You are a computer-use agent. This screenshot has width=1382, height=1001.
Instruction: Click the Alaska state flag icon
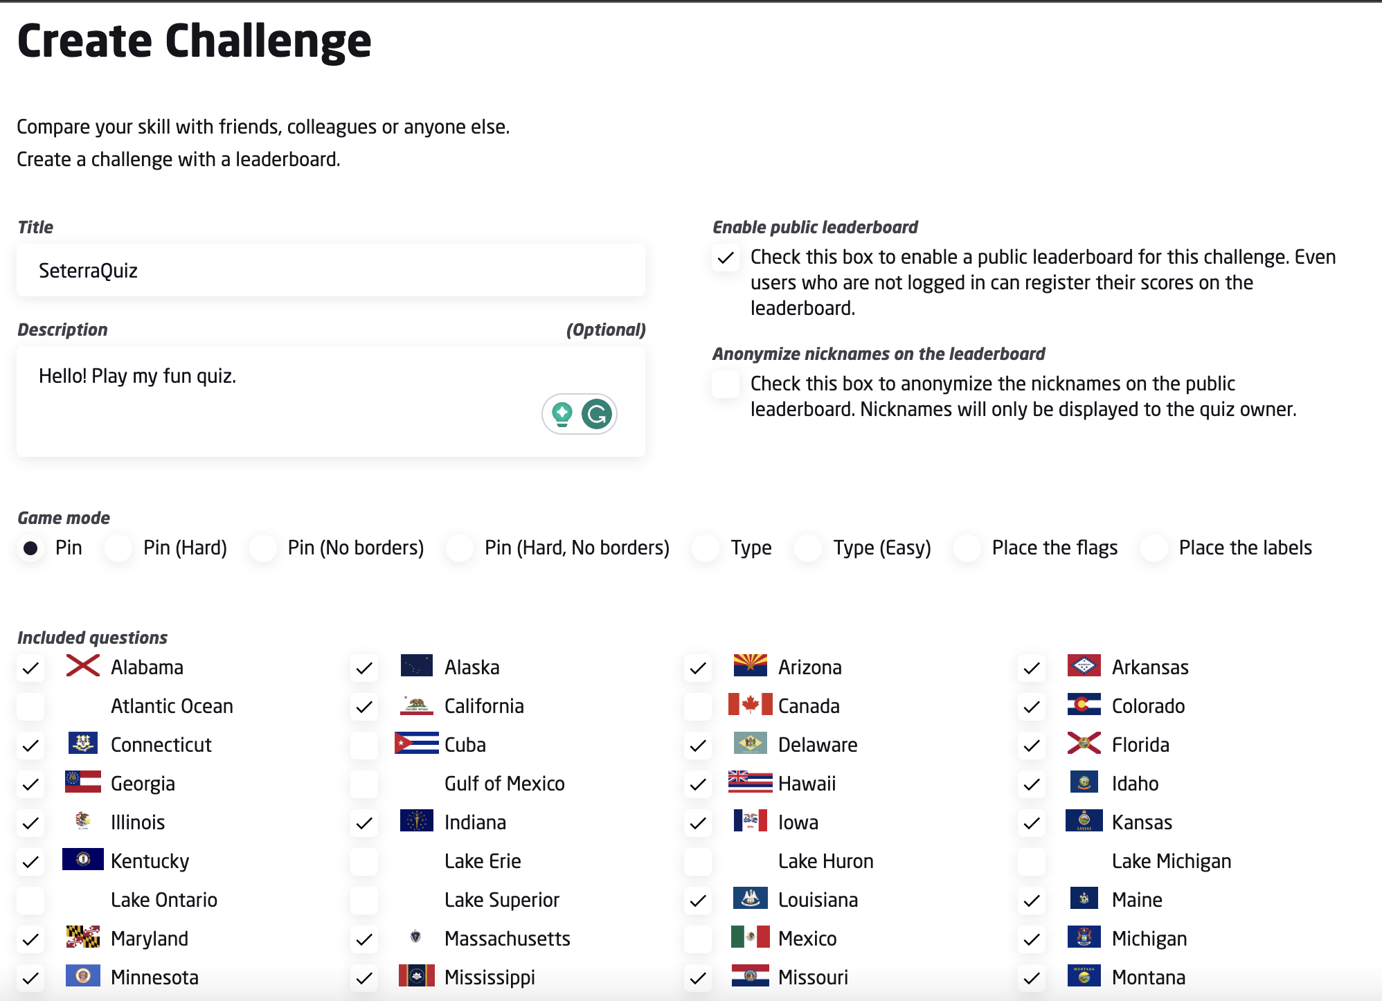coord(416,666)
